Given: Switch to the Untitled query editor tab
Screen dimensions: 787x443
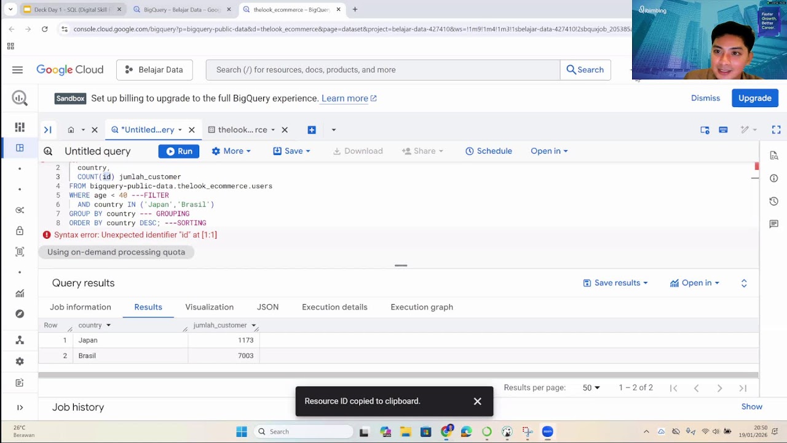Looking at the screenshot, I should coord(148,130).
